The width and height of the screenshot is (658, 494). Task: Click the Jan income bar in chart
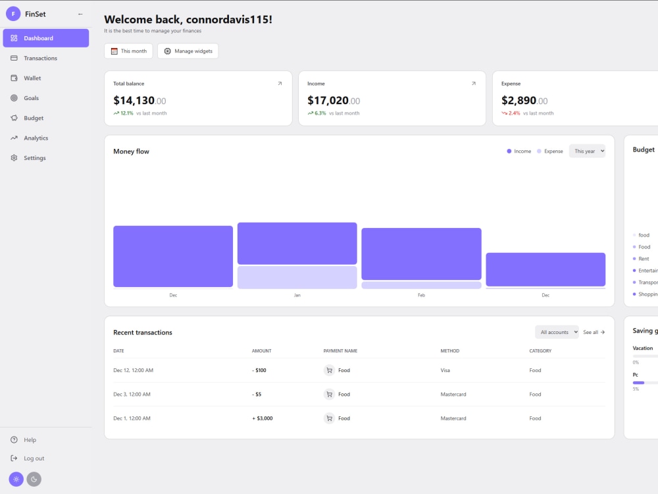click(x=297, y=244)
